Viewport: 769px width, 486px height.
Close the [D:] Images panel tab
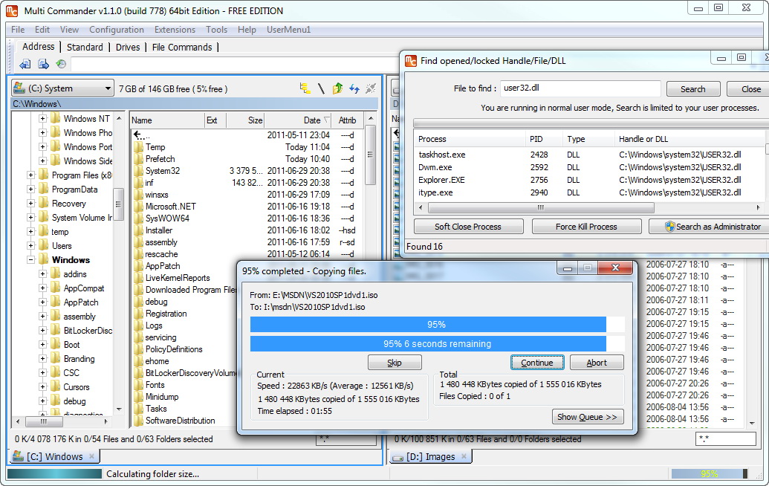(x=464, y=456)
